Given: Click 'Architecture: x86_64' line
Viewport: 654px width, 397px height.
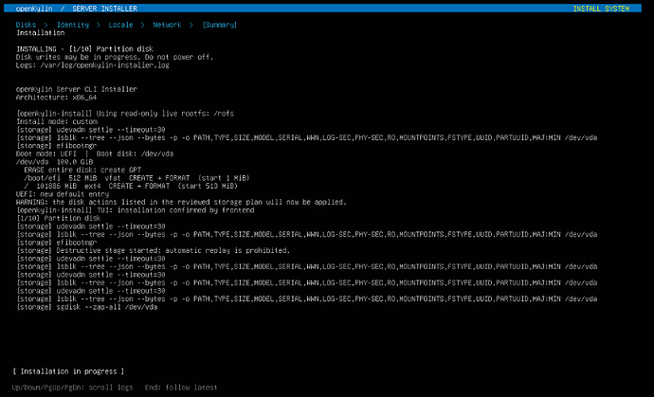Looking at the screenshot, I should point(56,98).
